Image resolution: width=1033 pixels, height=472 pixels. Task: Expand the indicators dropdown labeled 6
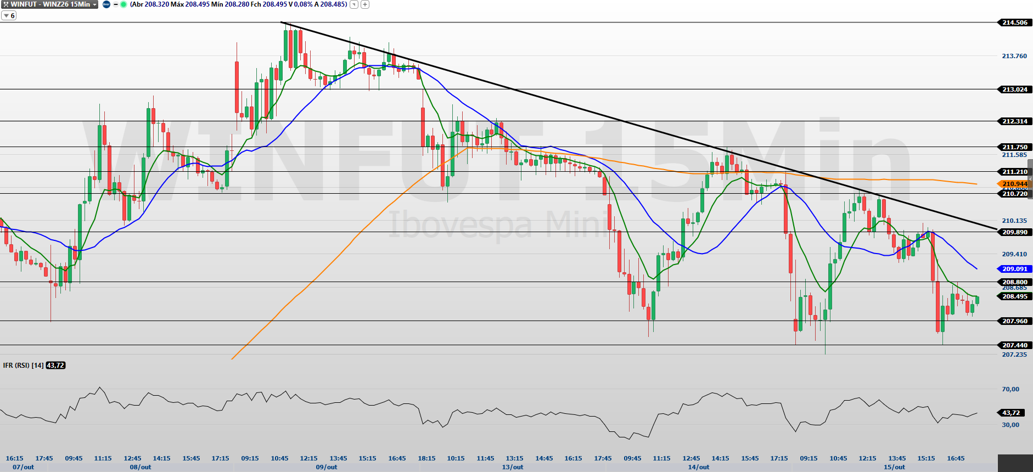9,16
